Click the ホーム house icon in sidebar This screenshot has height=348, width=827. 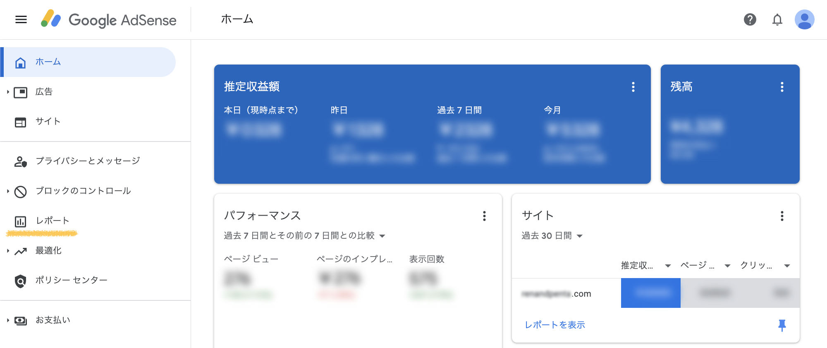click(x=20, y=62)
